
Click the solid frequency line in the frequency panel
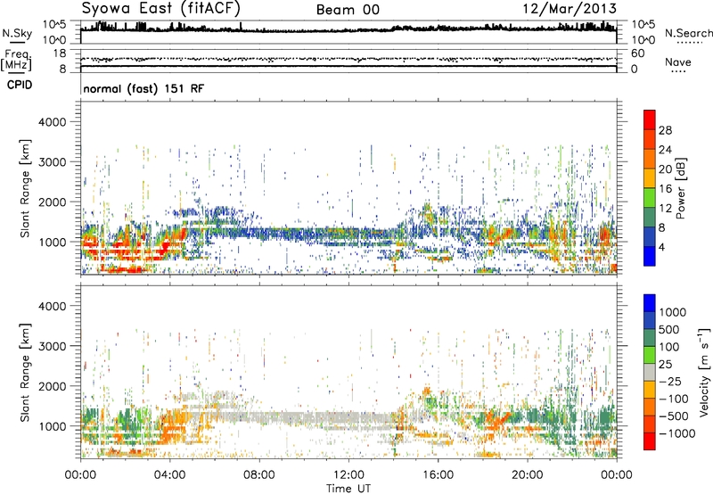[x=348, y=66]
